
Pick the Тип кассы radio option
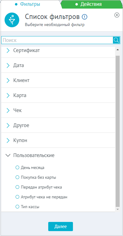pos(17,207)
